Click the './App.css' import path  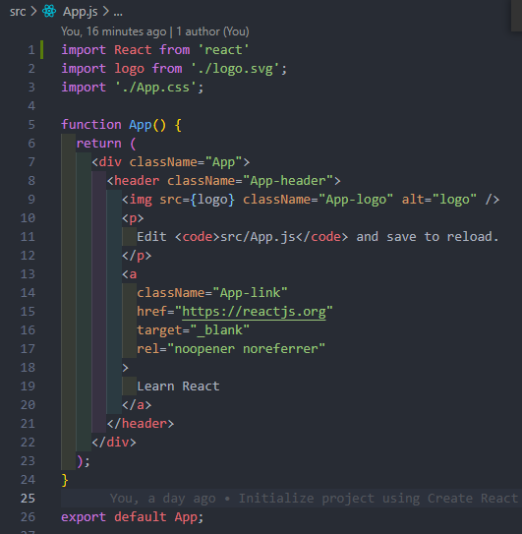[x=156, y=88]
